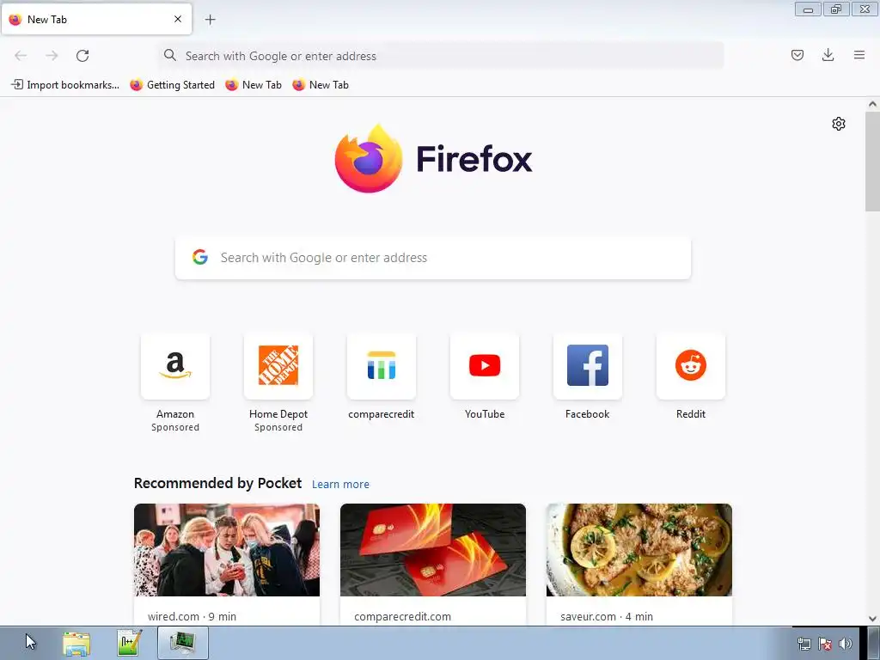Click wired.com 9 min source text
Screen dimensions: 880x660
[x=192, y=616]
